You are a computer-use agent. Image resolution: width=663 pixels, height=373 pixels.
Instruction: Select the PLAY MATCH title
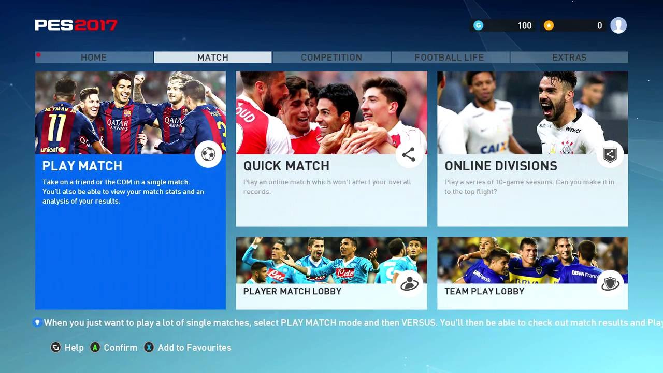point(82,166)
